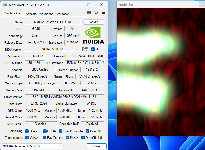Screen dimensions: 205x150
Task: Click the Transistors value 17400M
Action: coord(73,42)
